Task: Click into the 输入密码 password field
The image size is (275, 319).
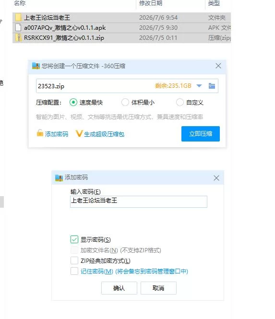Action: 139,201
